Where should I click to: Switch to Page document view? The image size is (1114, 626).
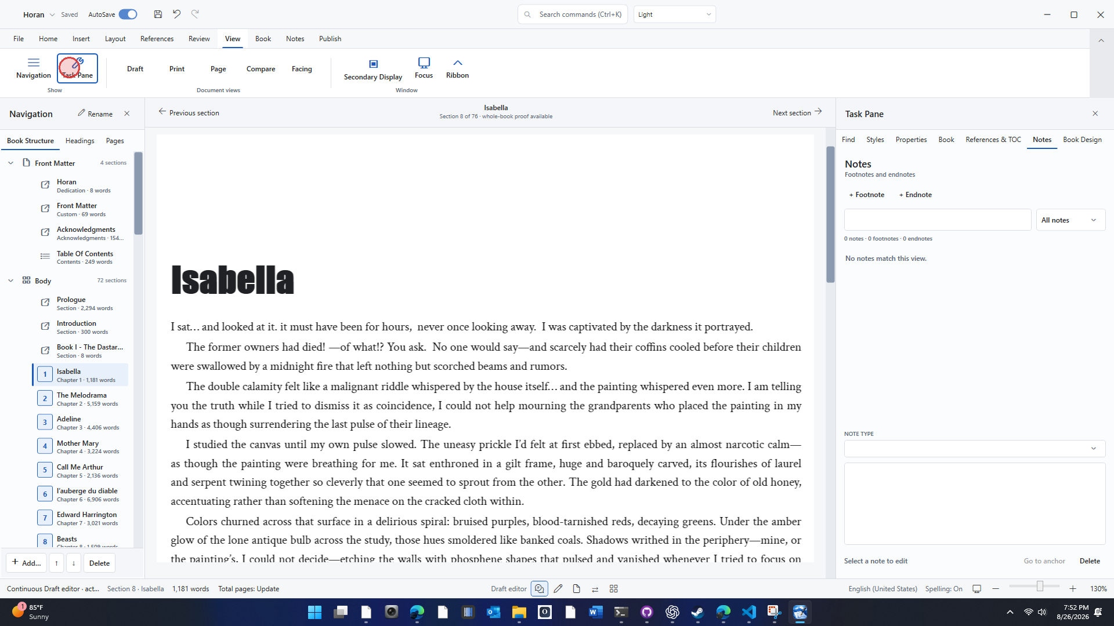(x=218, y=69)
